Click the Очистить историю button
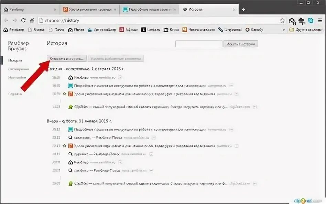Image resolution: width=326 pixels, height=204 pixels. tap(66, 59)
